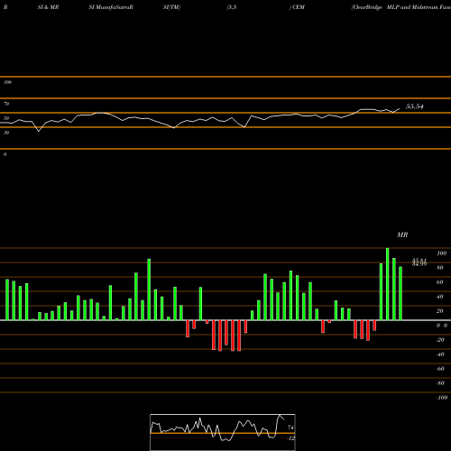The height and width of the screenshot is (451, 451).
Task: Click the MR axis label -100
Action: (x=442, y=398)
